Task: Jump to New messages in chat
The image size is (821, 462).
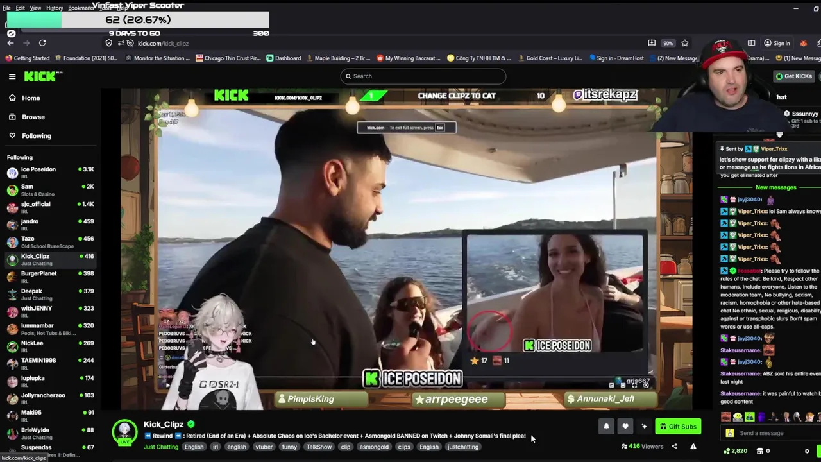Action: point(775,187)
